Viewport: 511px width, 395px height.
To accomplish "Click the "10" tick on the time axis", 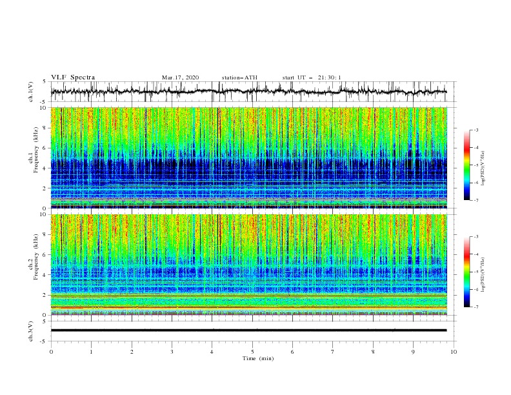I will 454,352.
